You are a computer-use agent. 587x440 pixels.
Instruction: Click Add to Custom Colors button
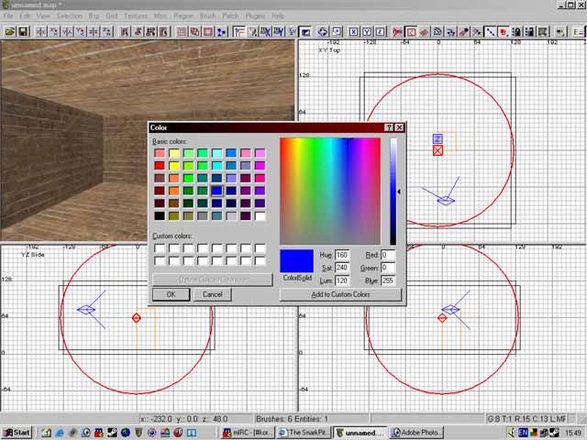click(341, 294)
